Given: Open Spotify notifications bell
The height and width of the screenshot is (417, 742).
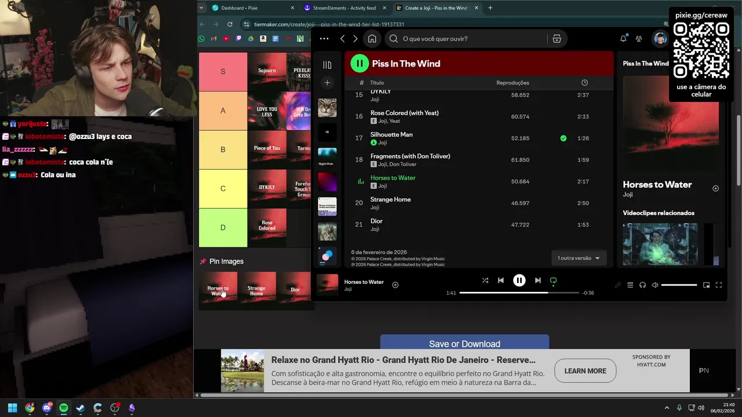Looking at the screenshot, I should (623, 39).
